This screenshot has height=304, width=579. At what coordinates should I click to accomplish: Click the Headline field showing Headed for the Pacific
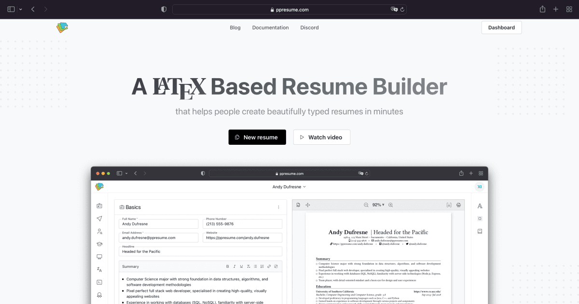pos(200,251)
